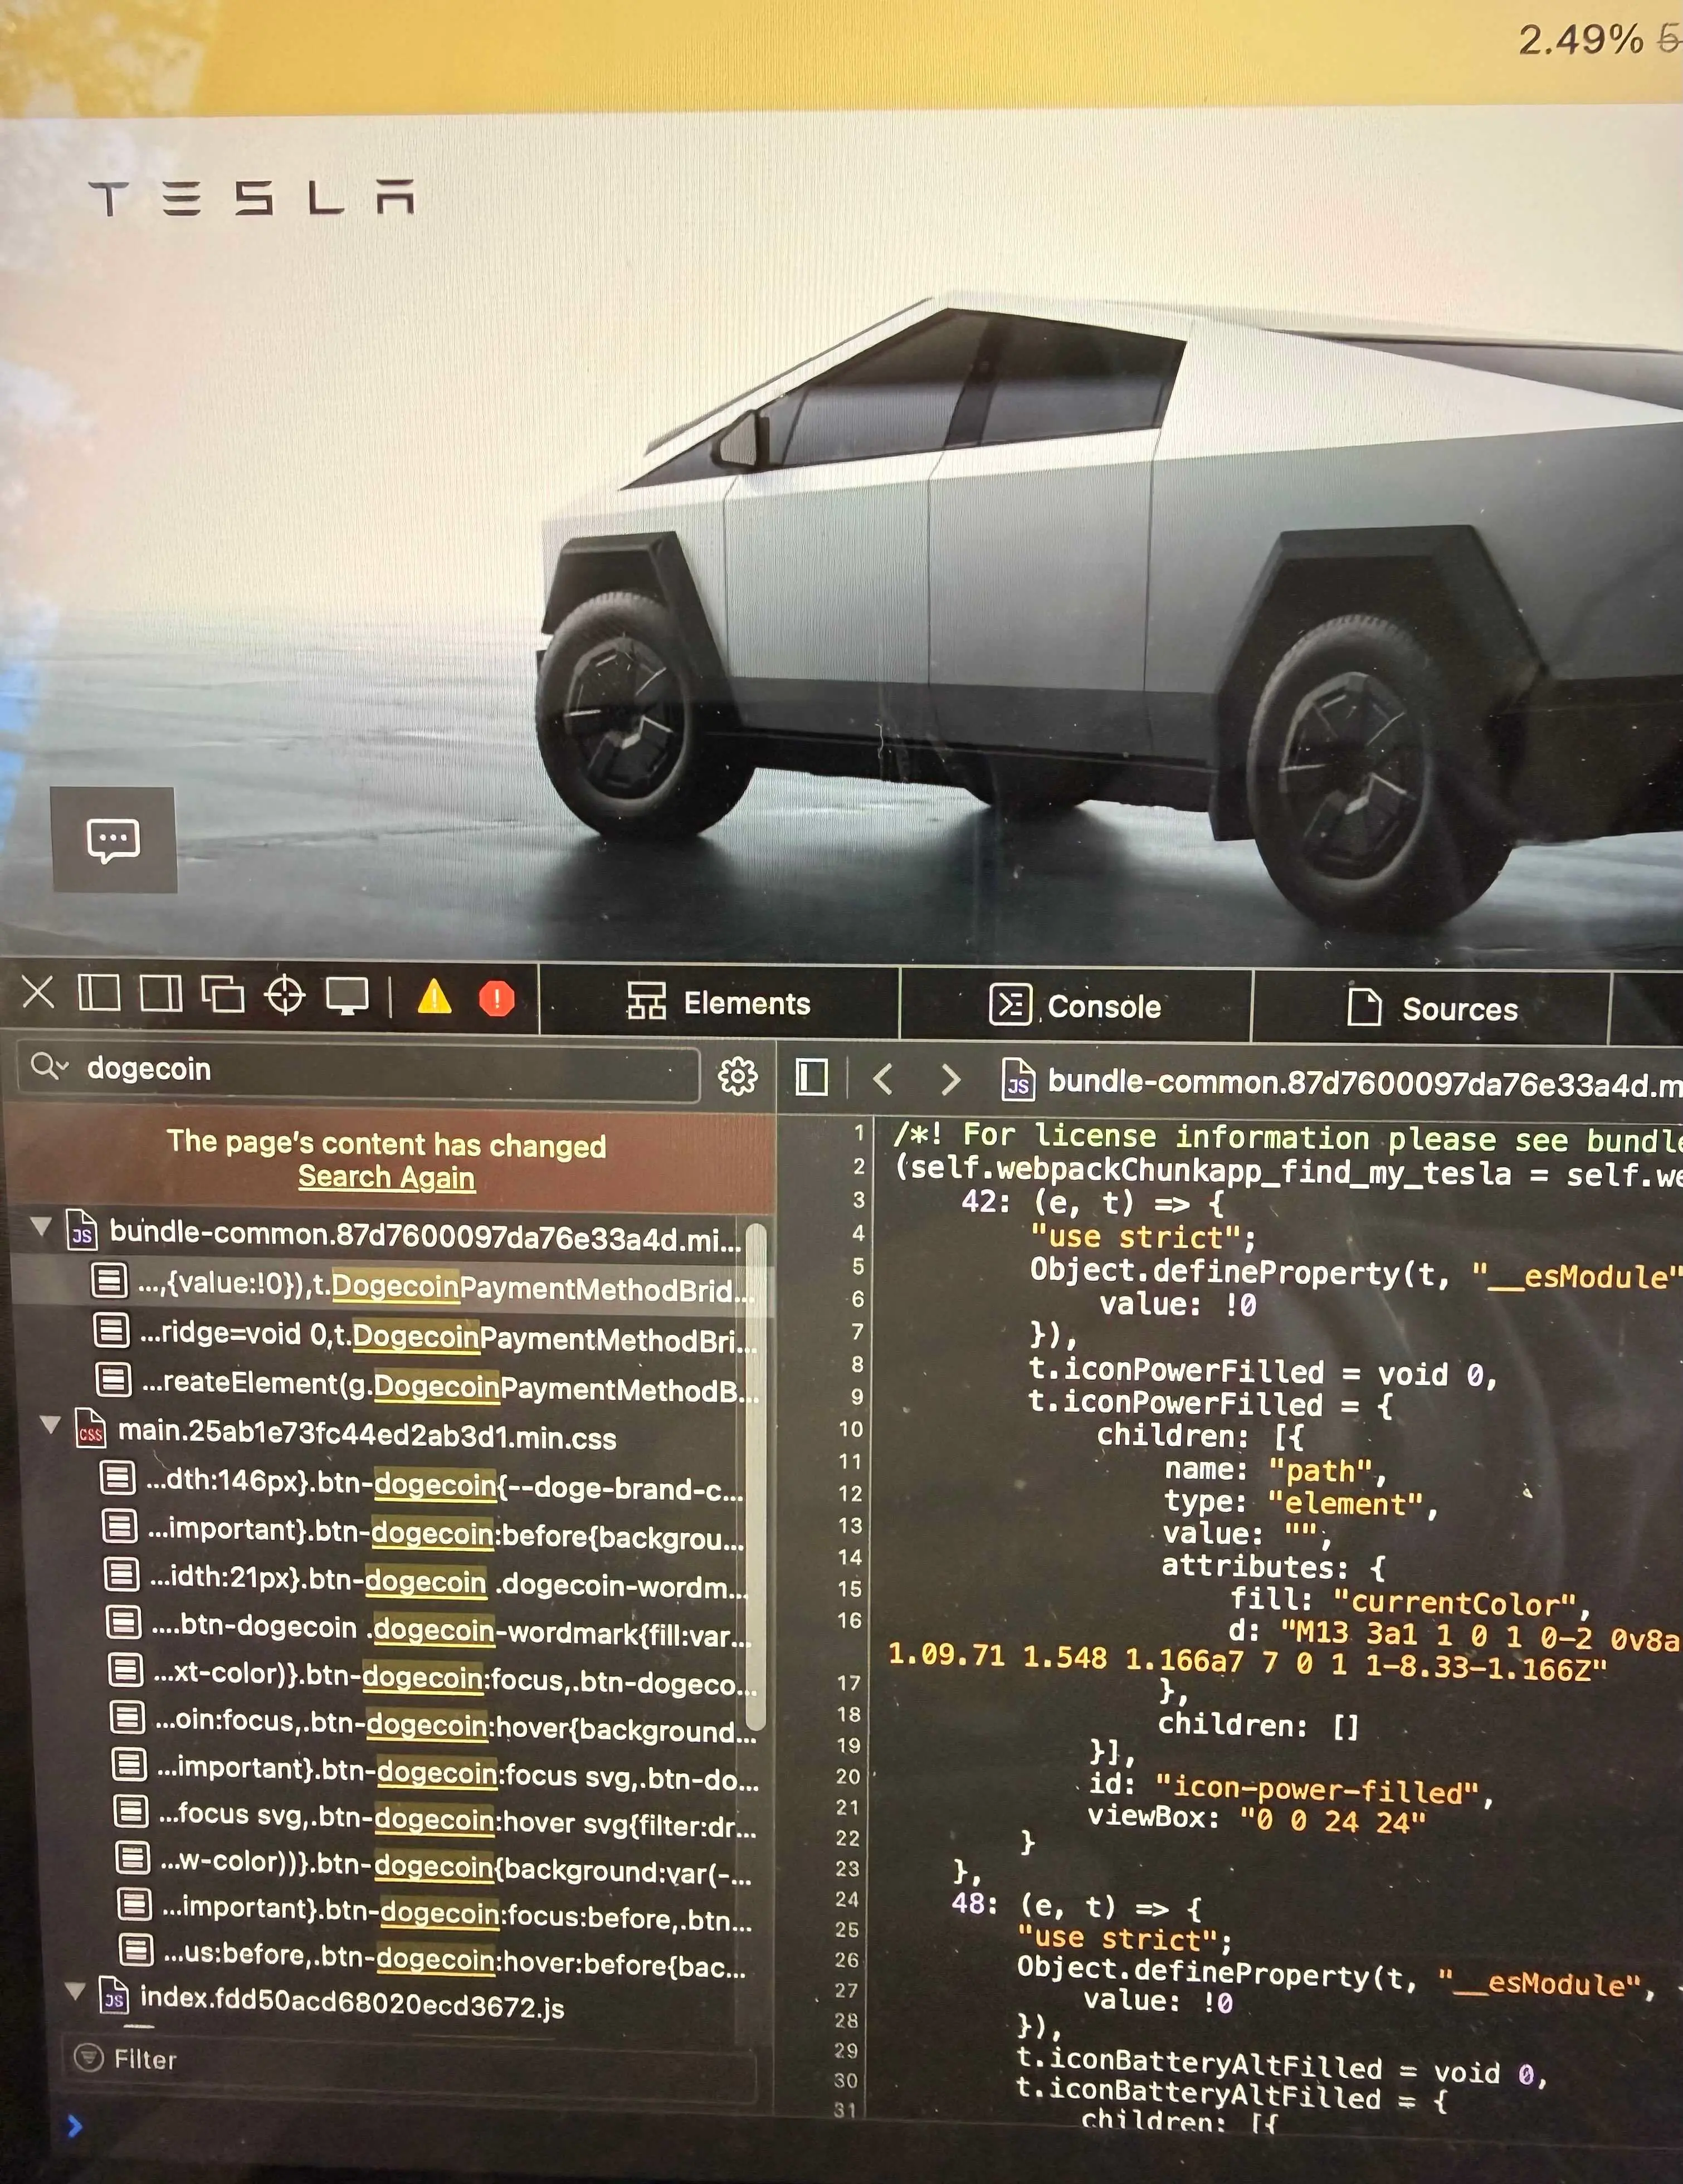This screenshot has height=2184, width=1683.
Task: Click the Search Again link
Action: (386, 1177)
